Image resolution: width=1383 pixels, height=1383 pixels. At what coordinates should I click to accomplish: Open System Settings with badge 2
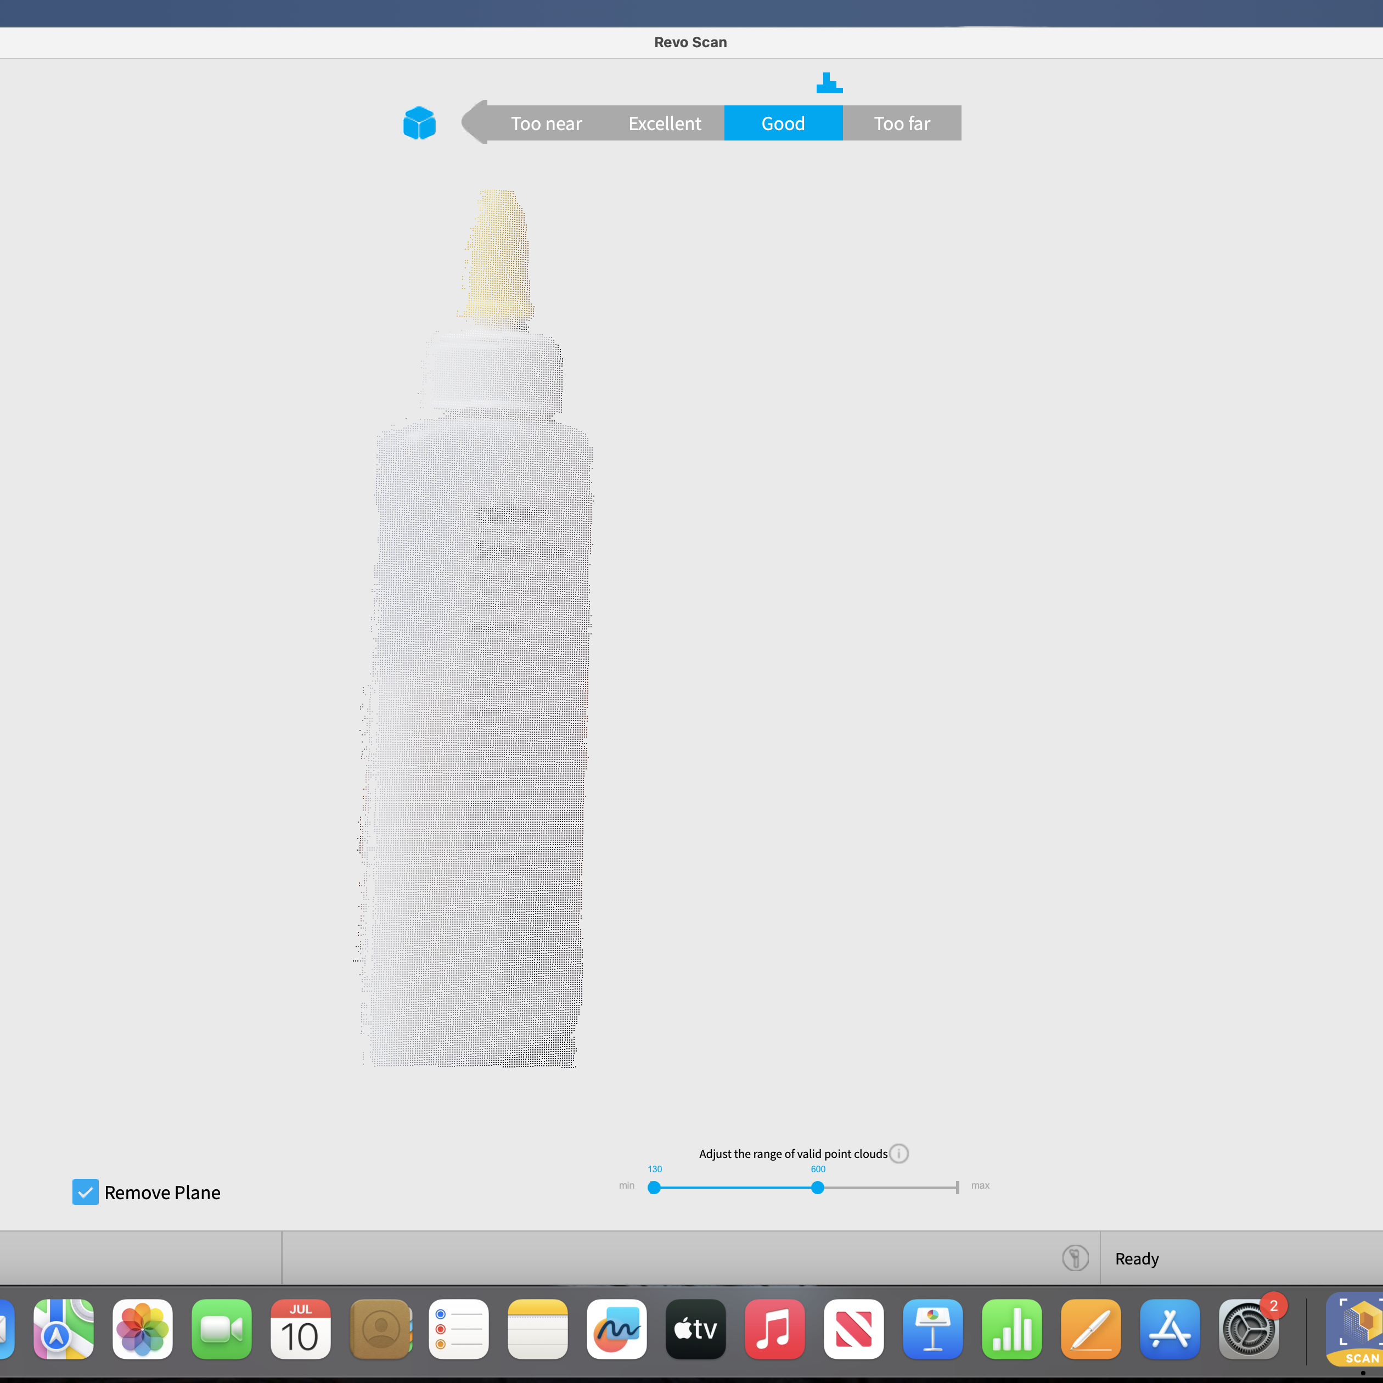point(1249,1329)
